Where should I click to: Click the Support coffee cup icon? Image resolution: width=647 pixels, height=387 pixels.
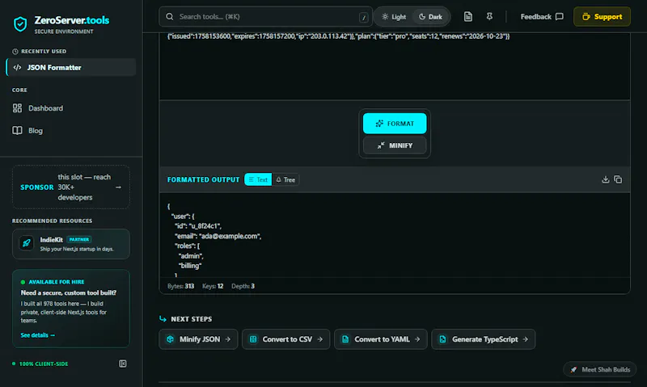tap(586, 17)
